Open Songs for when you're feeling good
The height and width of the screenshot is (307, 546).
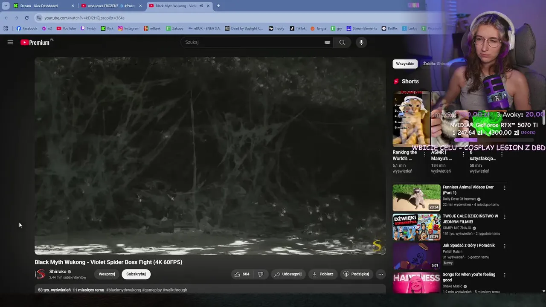point(469,277)
